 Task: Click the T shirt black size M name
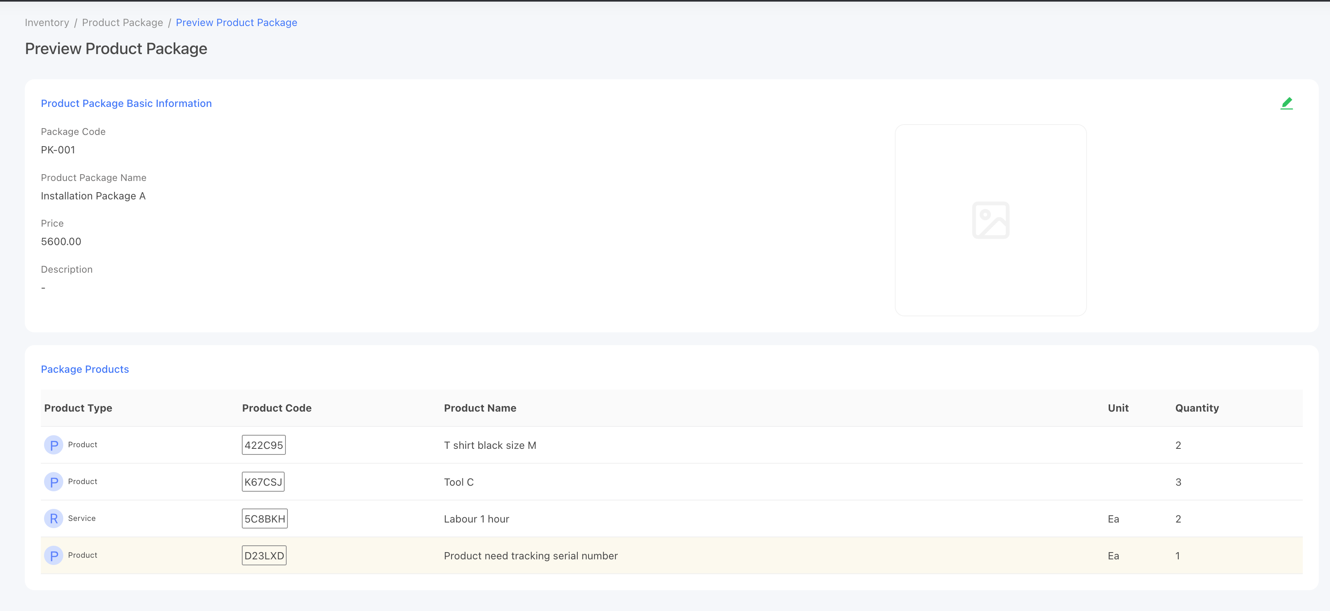[490, 445]
